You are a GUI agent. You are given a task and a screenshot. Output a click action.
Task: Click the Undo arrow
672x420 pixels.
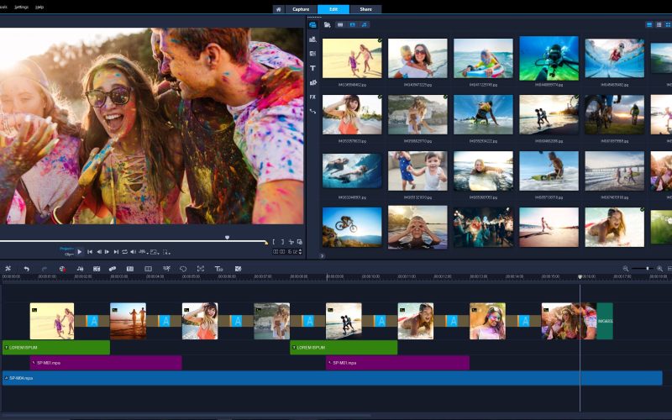point(27,269)
